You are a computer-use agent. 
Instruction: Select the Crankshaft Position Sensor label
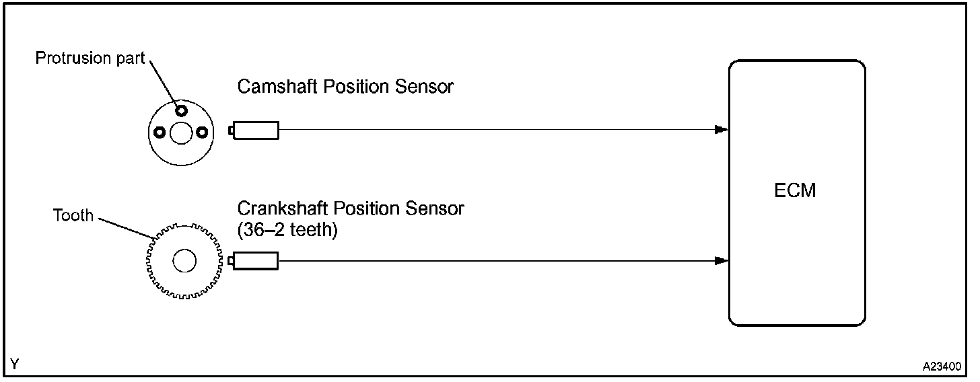tap(351, 208)
